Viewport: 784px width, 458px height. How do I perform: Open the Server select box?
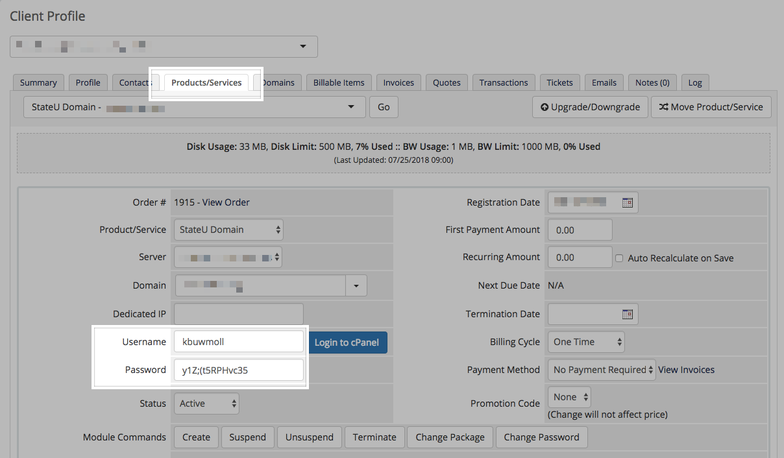click(x=228, y=257)
